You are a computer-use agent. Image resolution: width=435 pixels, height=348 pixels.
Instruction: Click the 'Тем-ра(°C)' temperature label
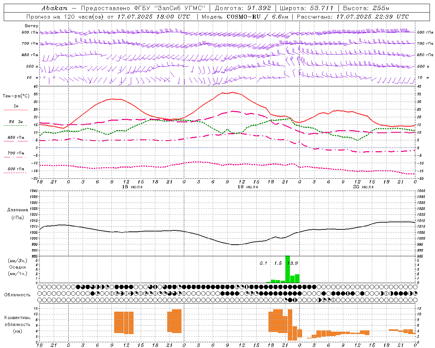coord(16,96)
